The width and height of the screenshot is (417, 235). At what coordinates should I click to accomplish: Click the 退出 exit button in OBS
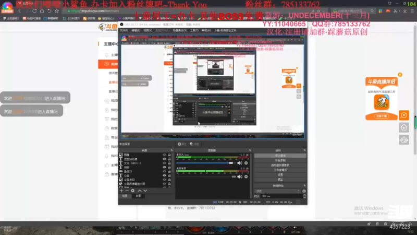click(x=280, y=180)
